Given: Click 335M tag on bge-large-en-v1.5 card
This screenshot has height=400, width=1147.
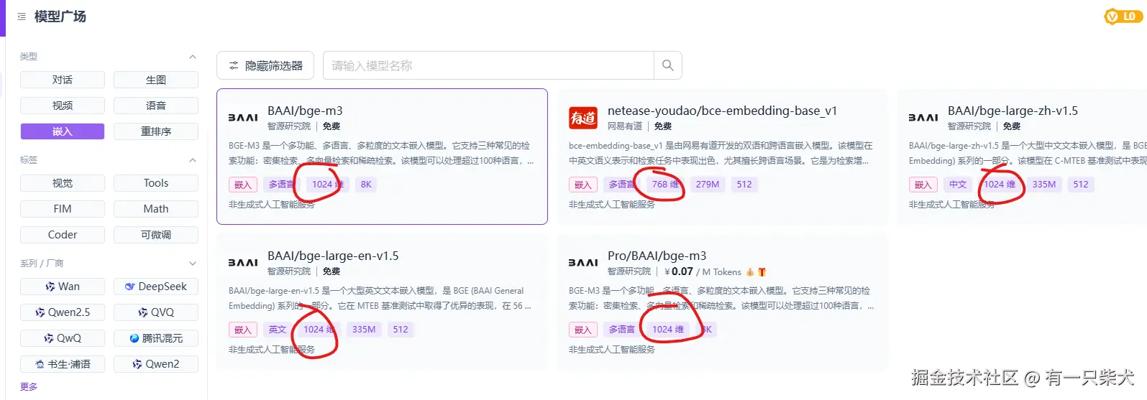Looking at the screenshot, I should tap(364, 330).
